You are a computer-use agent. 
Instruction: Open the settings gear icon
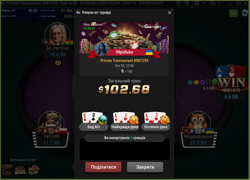click(178, 3)
